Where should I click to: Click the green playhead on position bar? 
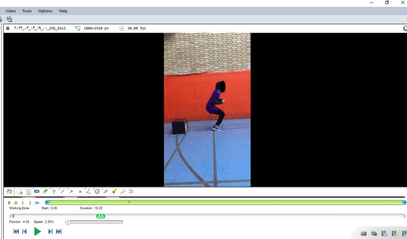pos(101,216)
